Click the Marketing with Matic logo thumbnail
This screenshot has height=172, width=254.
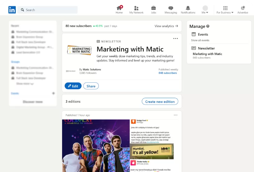(x=79, y=50)
